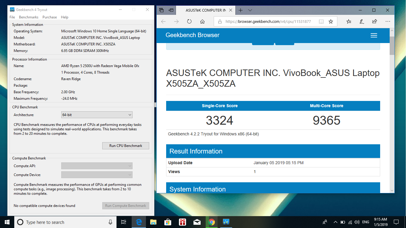Click the browser.geekbench.com address bar
This screenshot has width=406, height=228.
[268, 21]
